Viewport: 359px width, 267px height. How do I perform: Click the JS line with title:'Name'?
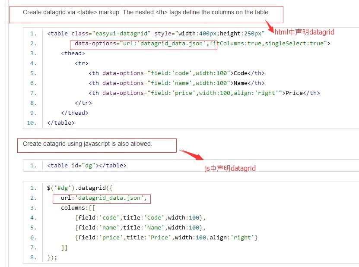140,228
